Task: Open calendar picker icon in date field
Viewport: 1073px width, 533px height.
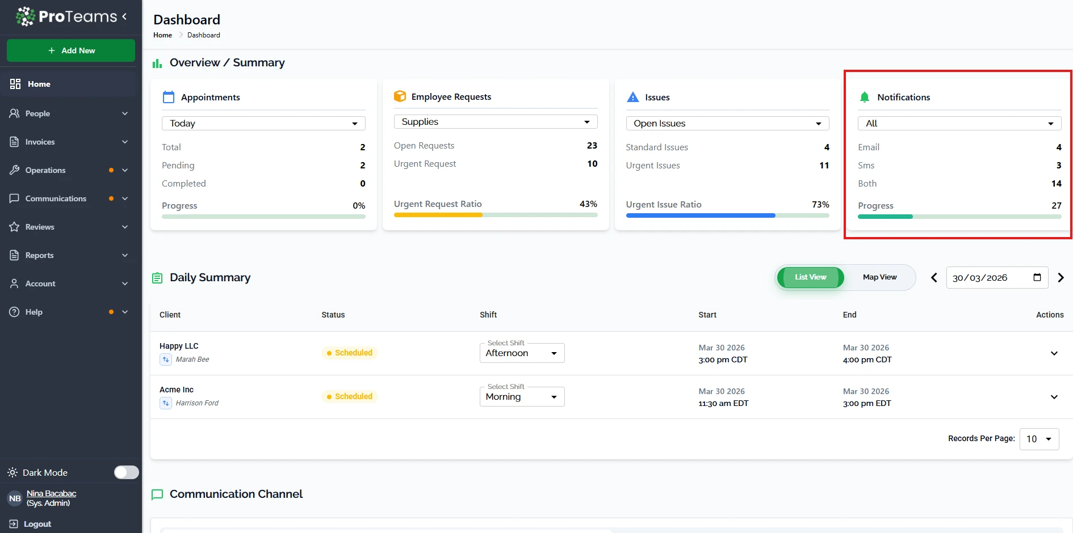Action: pyautogui.click(x=1037, y=277)
